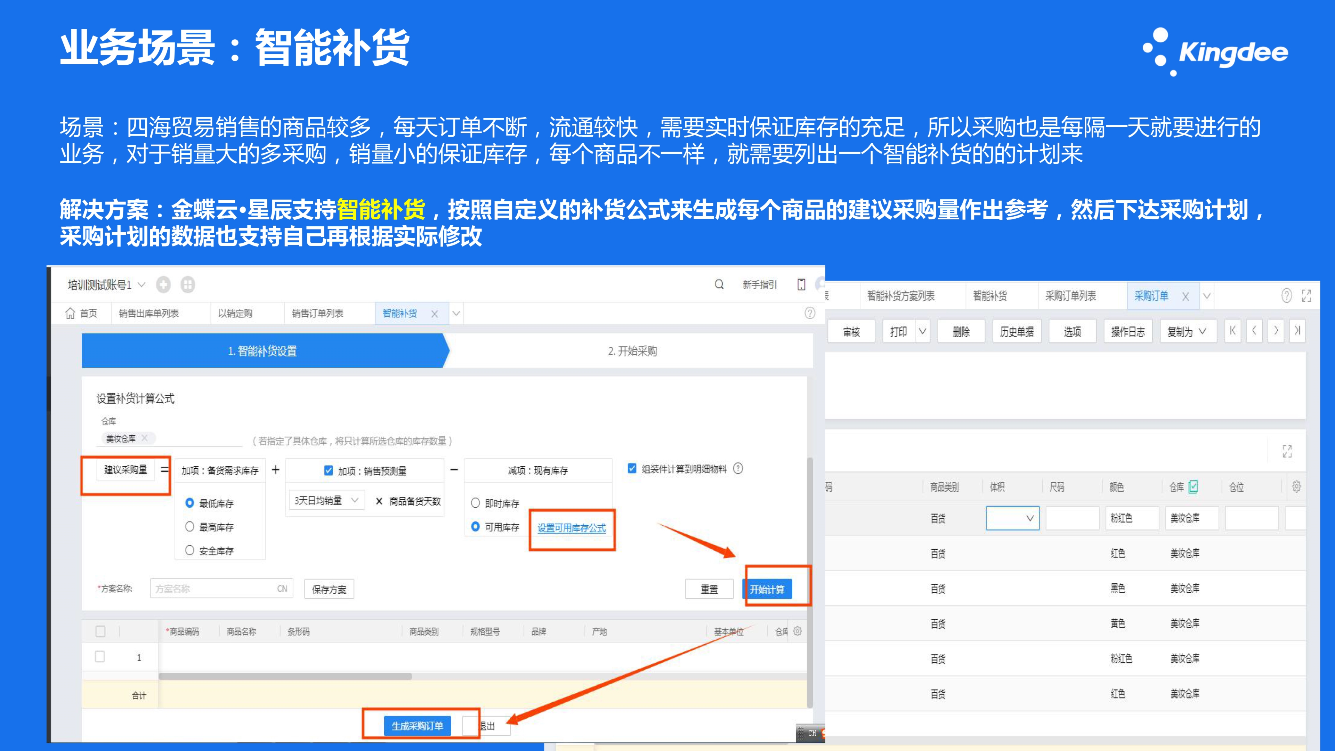The height and width of the screenshot is (751, 1335).
Task: Go to the first record arrow icon
Action: tap(1233, 331)
